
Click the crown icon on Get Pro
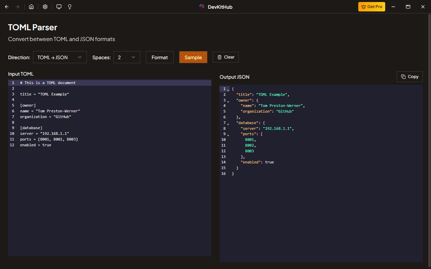coord(364,7)
